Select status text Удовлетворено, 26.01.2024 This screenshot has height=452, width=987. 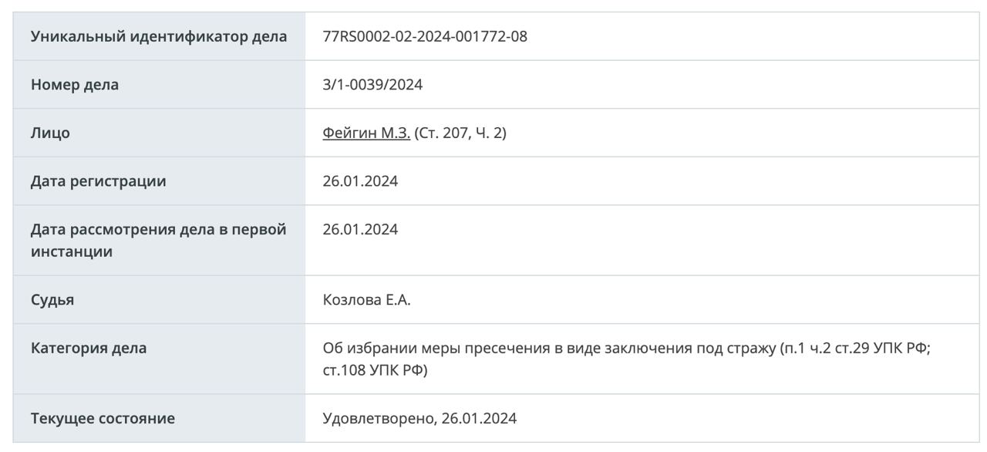419,419
